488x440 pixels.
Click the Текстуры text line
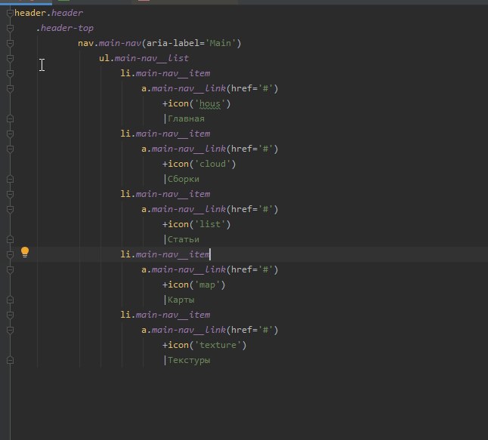pyautogui.click(x=187, y=361)
